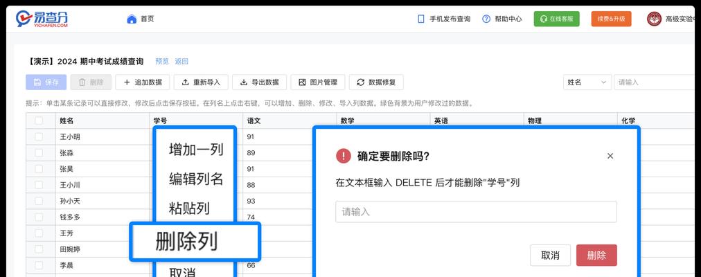Check the box for 王小川
This screenshot has width=701, height=277.
click(39, 185)
